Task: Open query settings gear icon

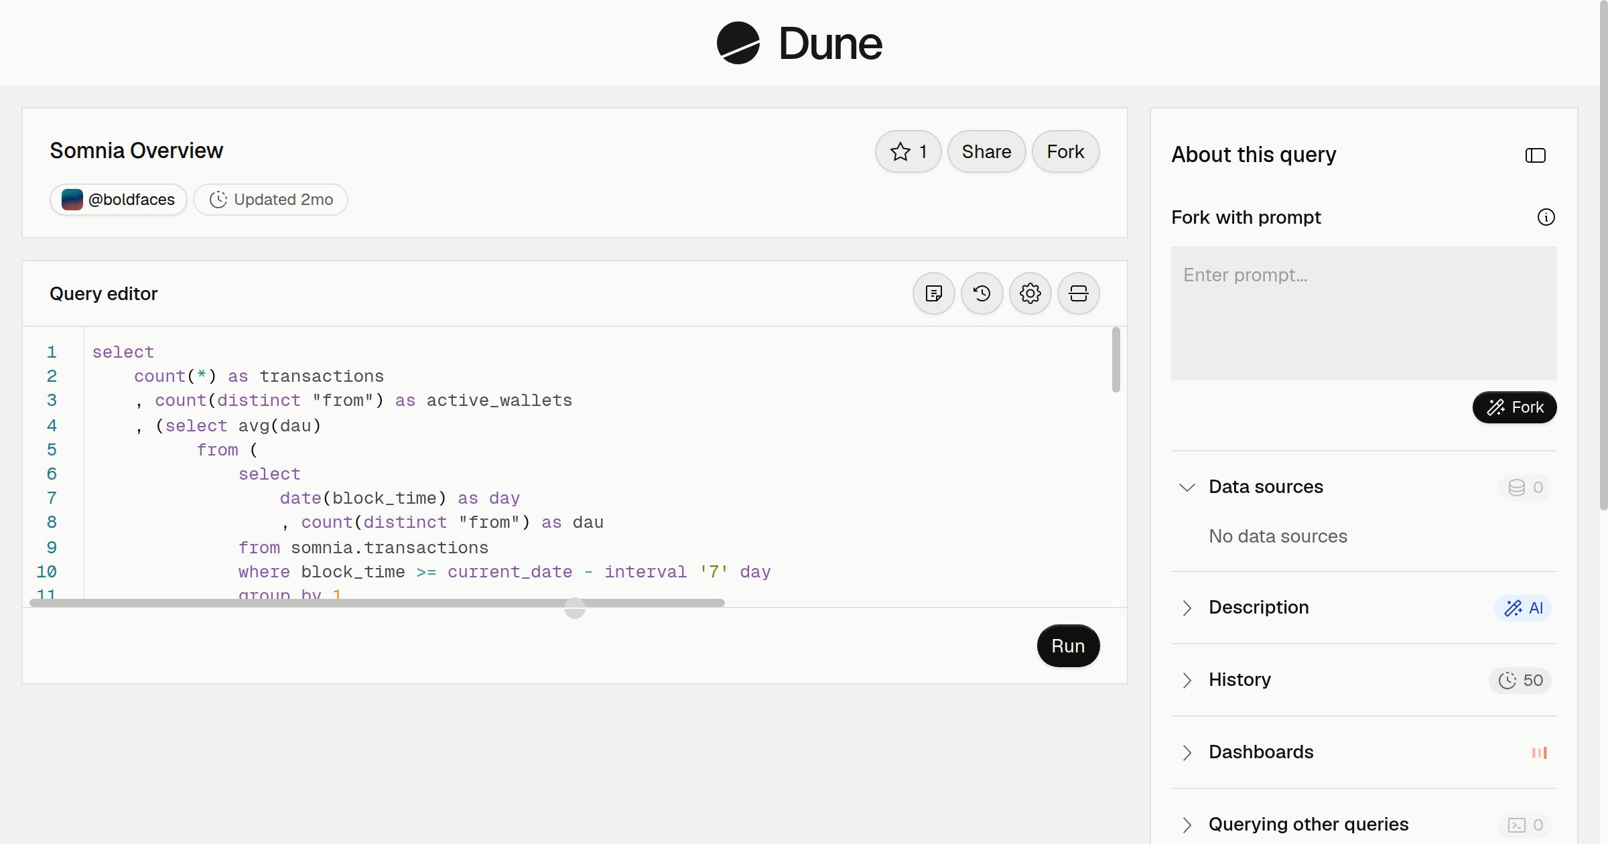Action: (1030, 293)
